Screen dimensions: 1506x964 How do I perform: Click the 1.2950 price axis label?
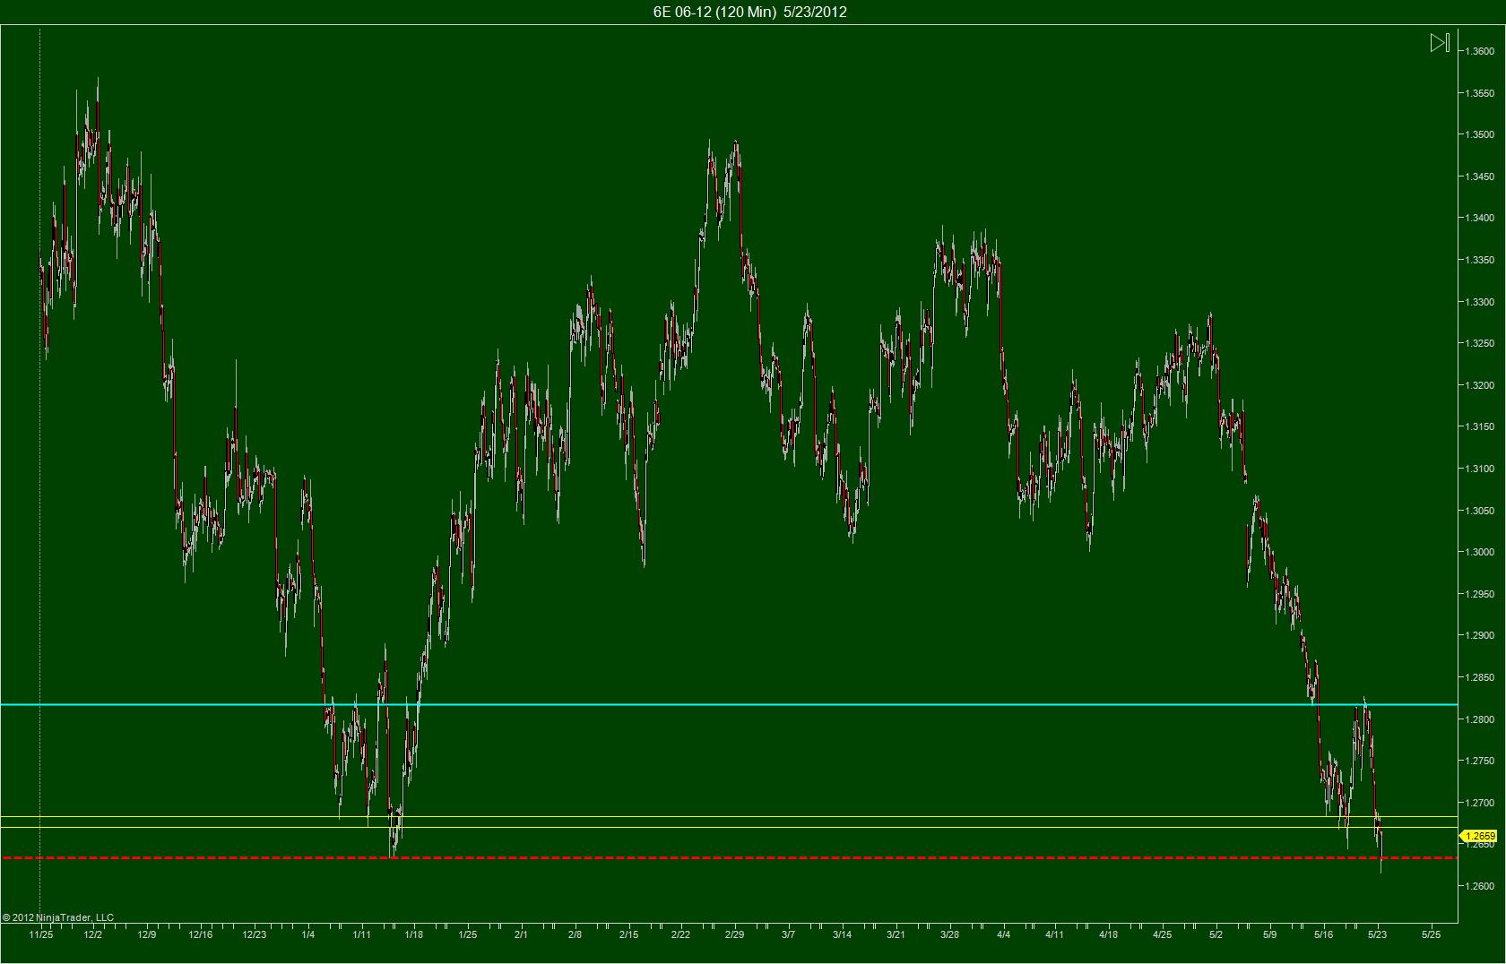[x=1479, y=594]
